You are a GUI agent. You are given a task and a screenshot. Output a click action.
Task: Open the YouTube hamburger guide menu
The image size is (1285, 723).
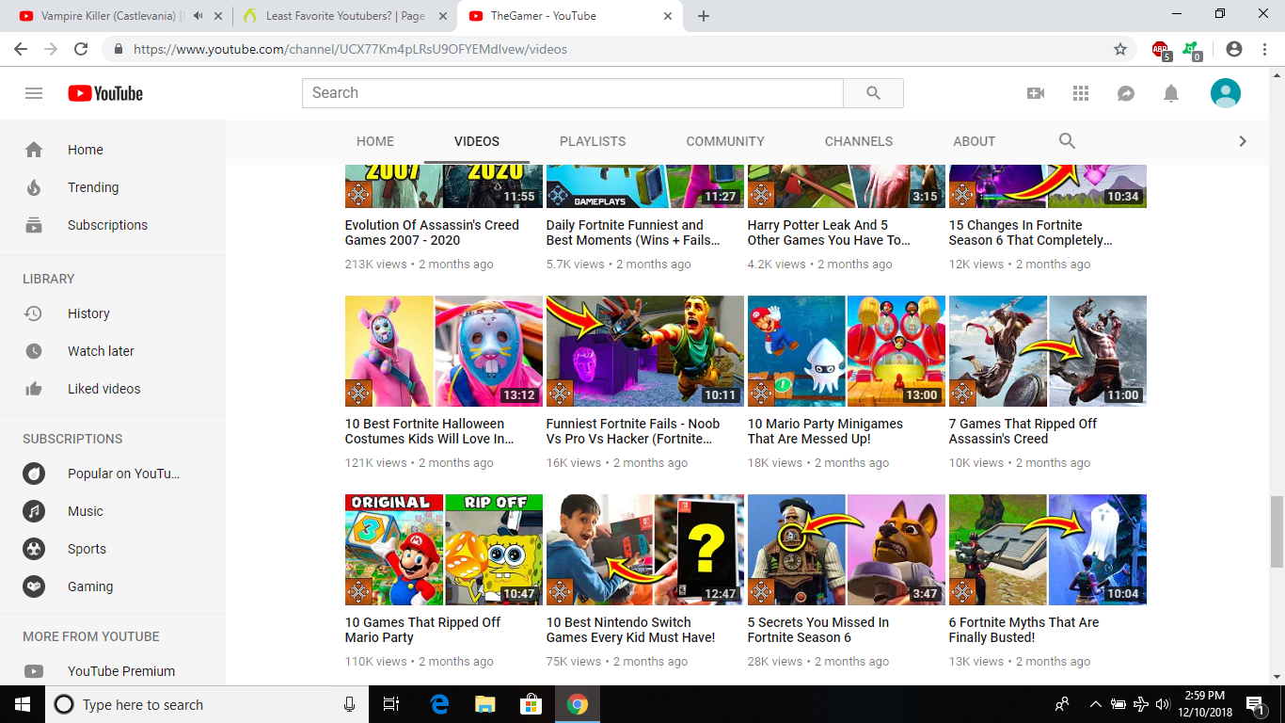tap(34, 93)
